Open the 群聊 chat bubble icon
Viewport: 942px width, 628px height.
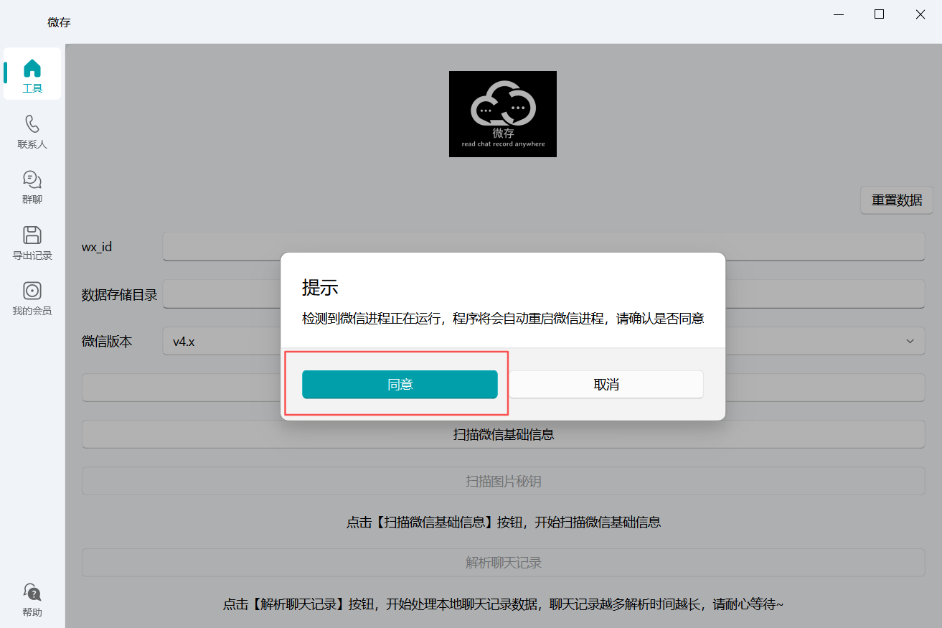pos(32,179)
